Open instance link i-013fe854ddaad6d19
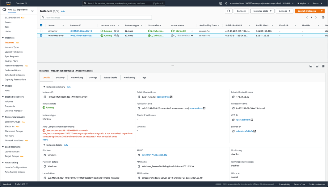 tap(81, 31)
